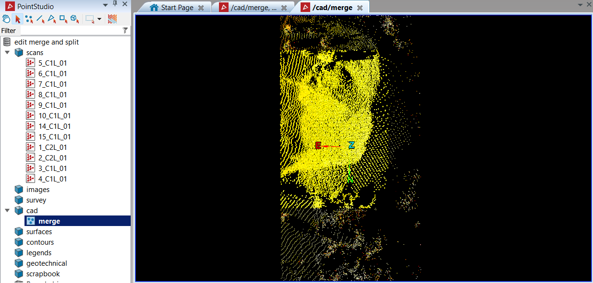Open the marquee selection mode dropdown arrow
The width and height of the screenshot is (593, 283).
click(x=99, y=19)
